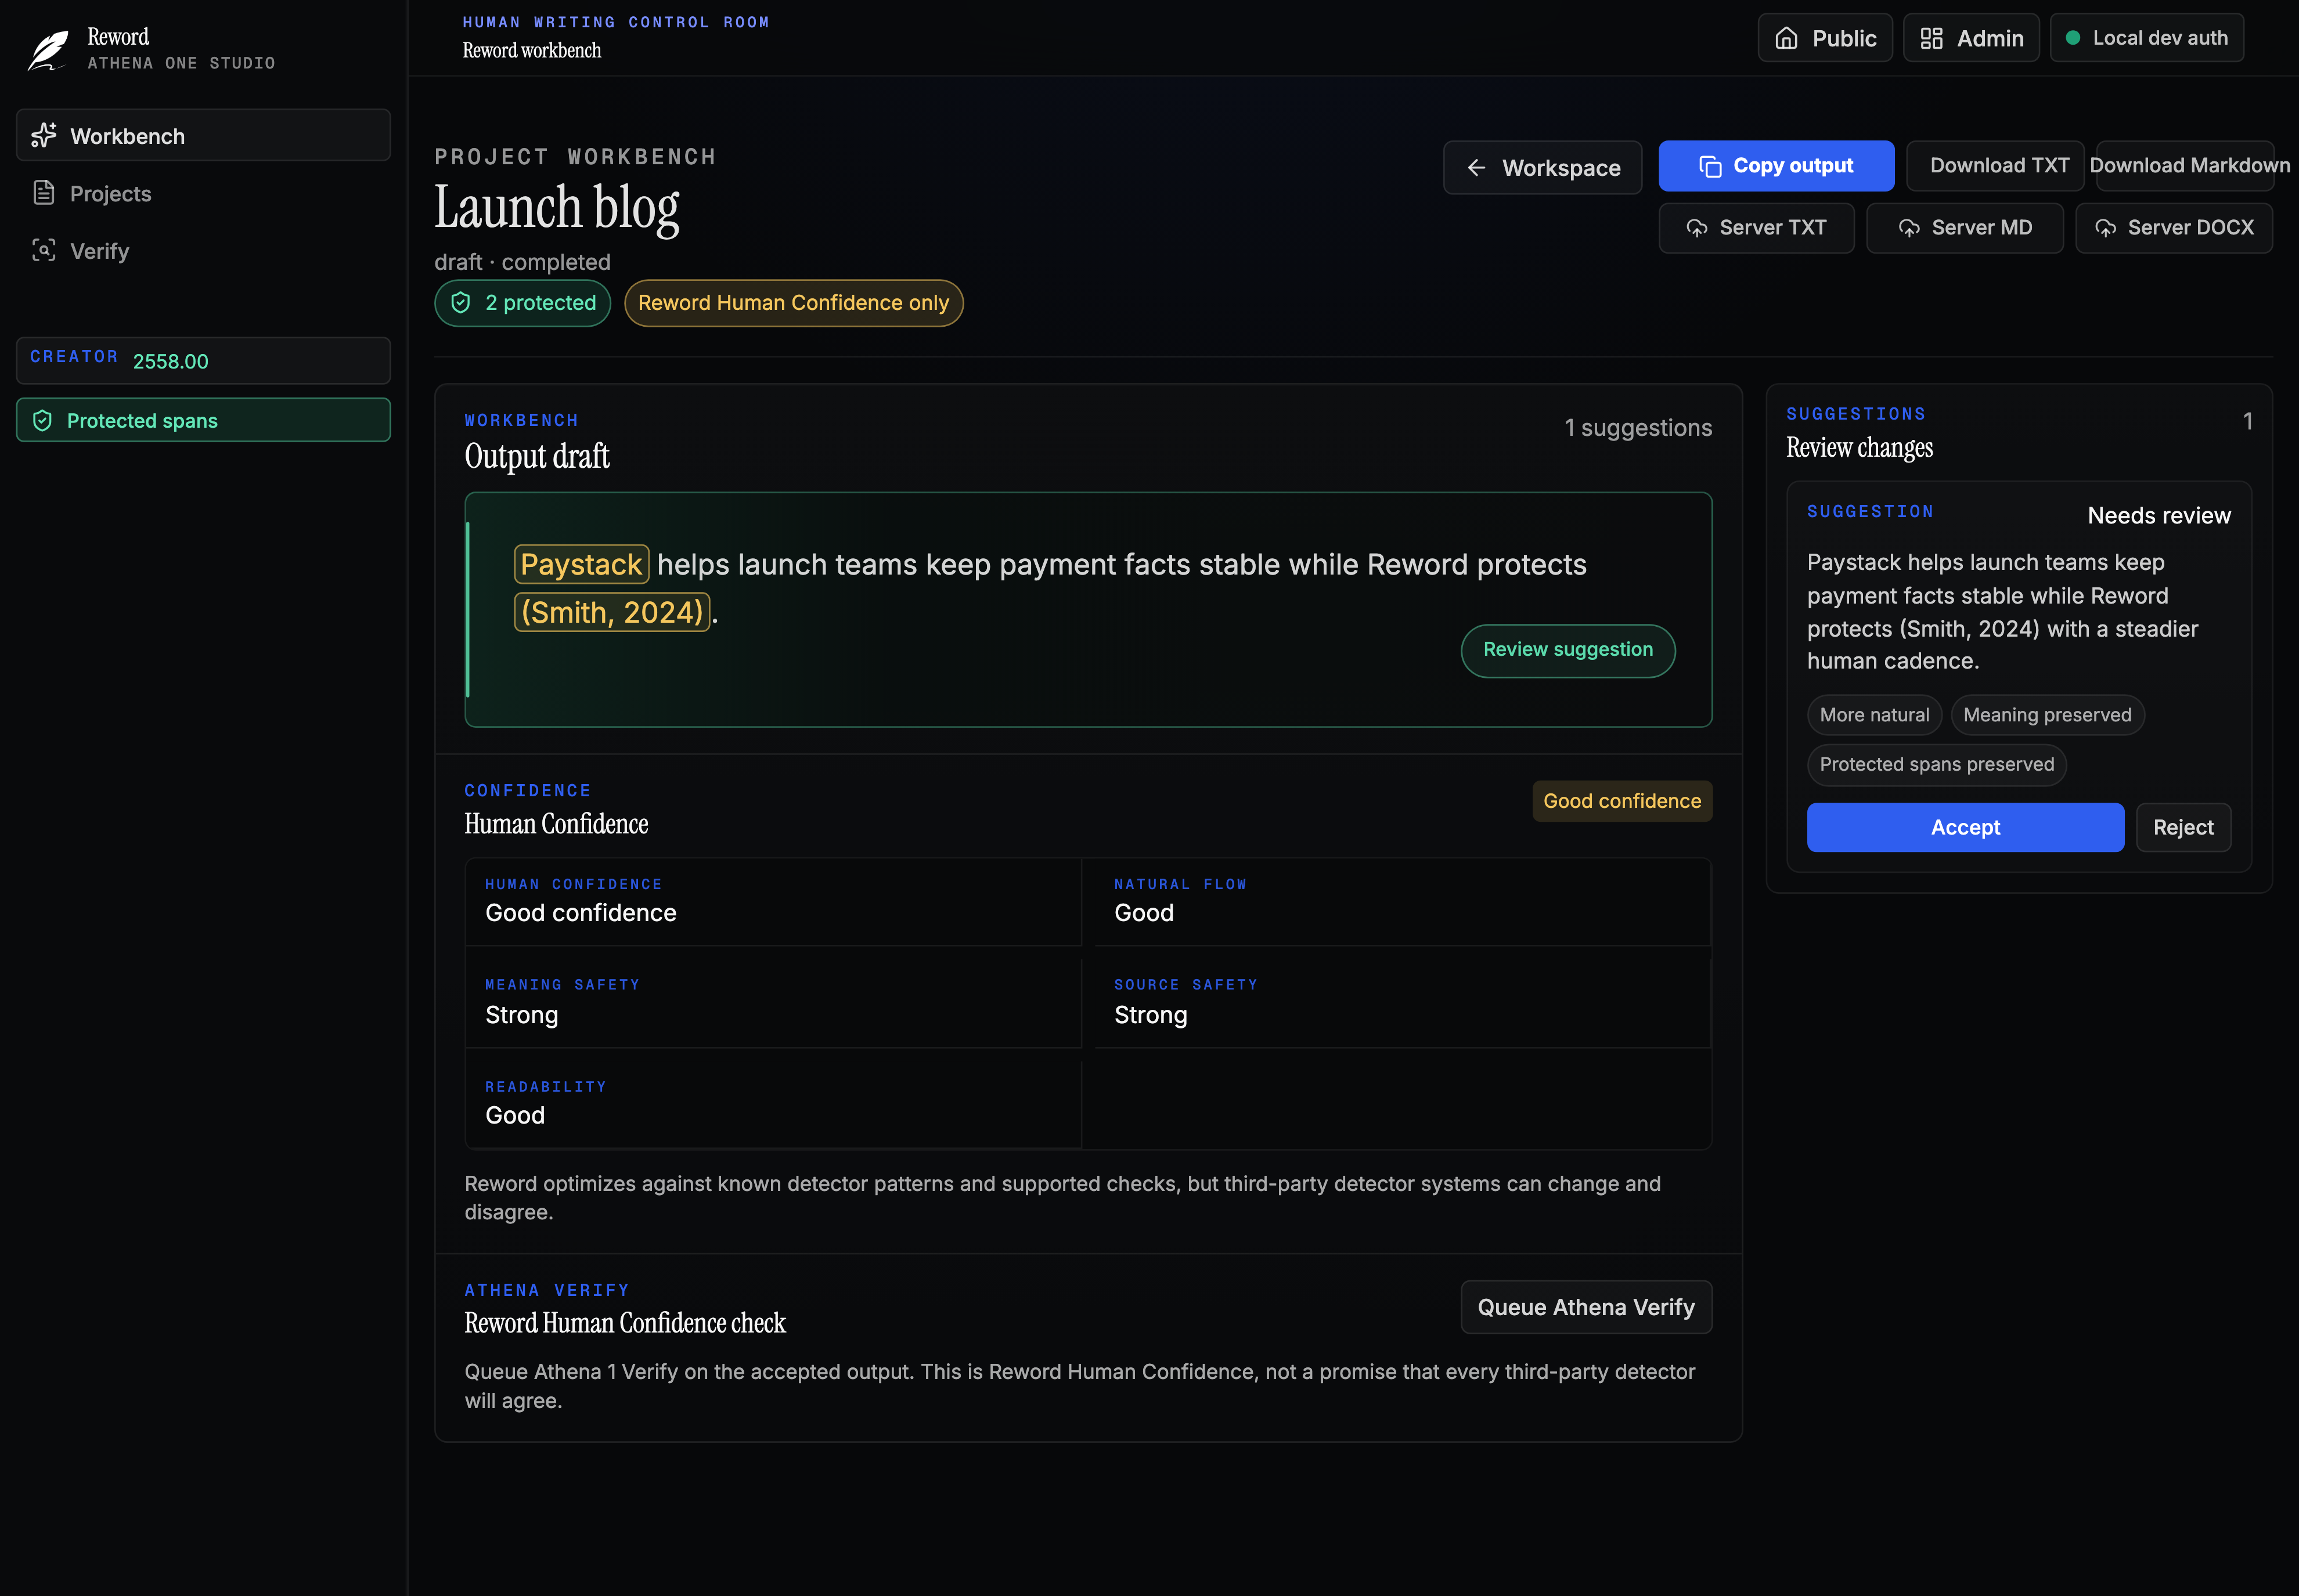This screenshot has height=1596, width=2299.
Task: Export Server DOCX file
Action: click(x=2173, y=228)
